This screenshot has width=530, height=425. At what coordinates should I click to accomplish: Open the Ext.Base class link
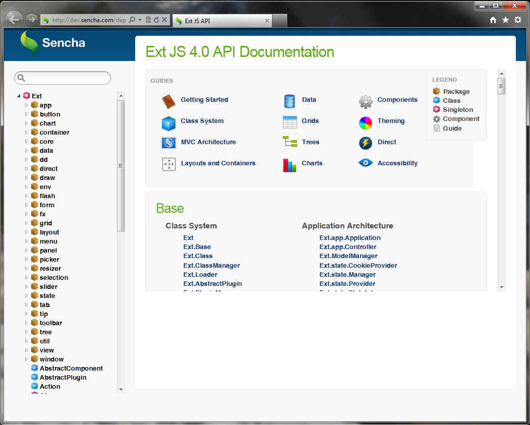197,247
